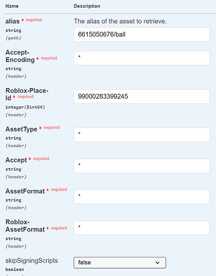Focus the Accept-Encoding header input box
This screenshot has width=216, height=276.
click(142, 58)
